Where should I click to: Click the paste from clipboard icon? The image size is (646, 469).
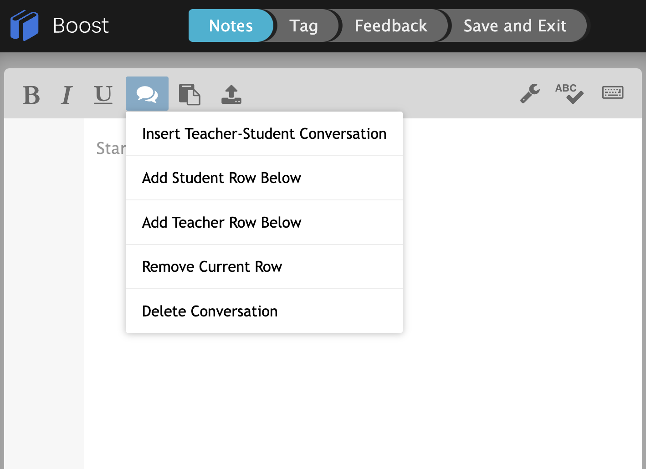pyautogui.click(x=190, y=94)
